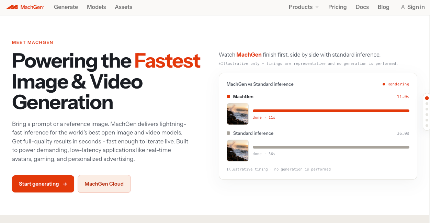Click the "MachGen vs Standard inference" card title
This screenshot has width=430, height=223.
tap(260, 84)
